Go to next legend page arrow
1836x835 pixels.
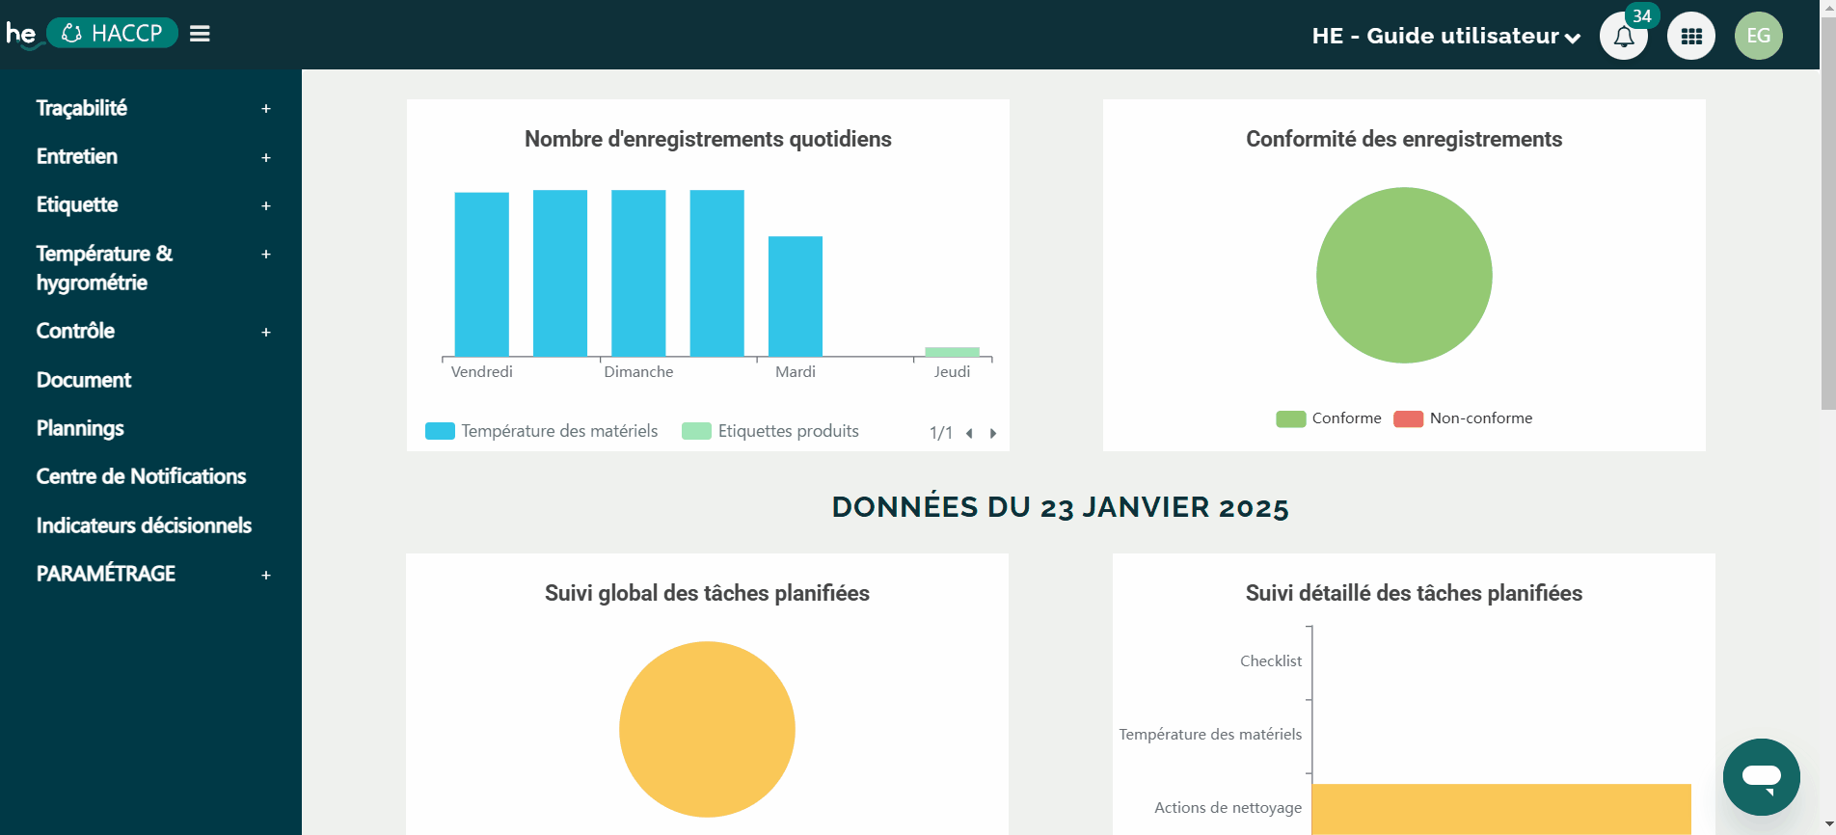coord(993,433)
